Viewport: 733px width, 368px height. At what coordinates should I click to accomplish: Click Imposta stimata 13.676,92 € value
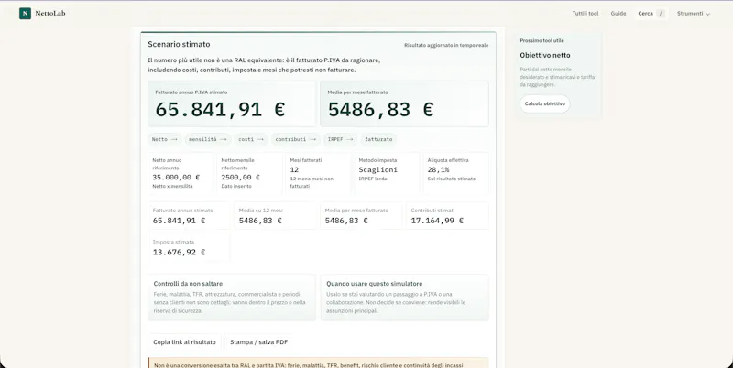tap(179, 252)
